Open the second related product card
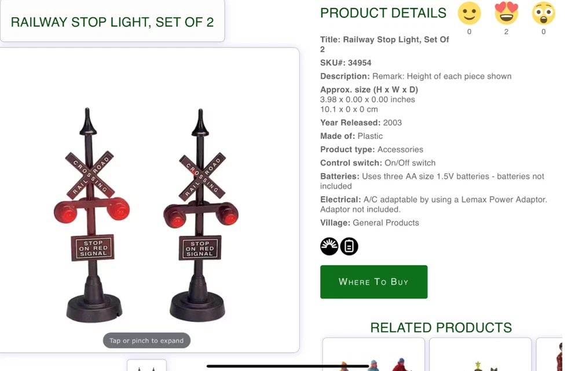The image size is (579, 371). [480, 354]
